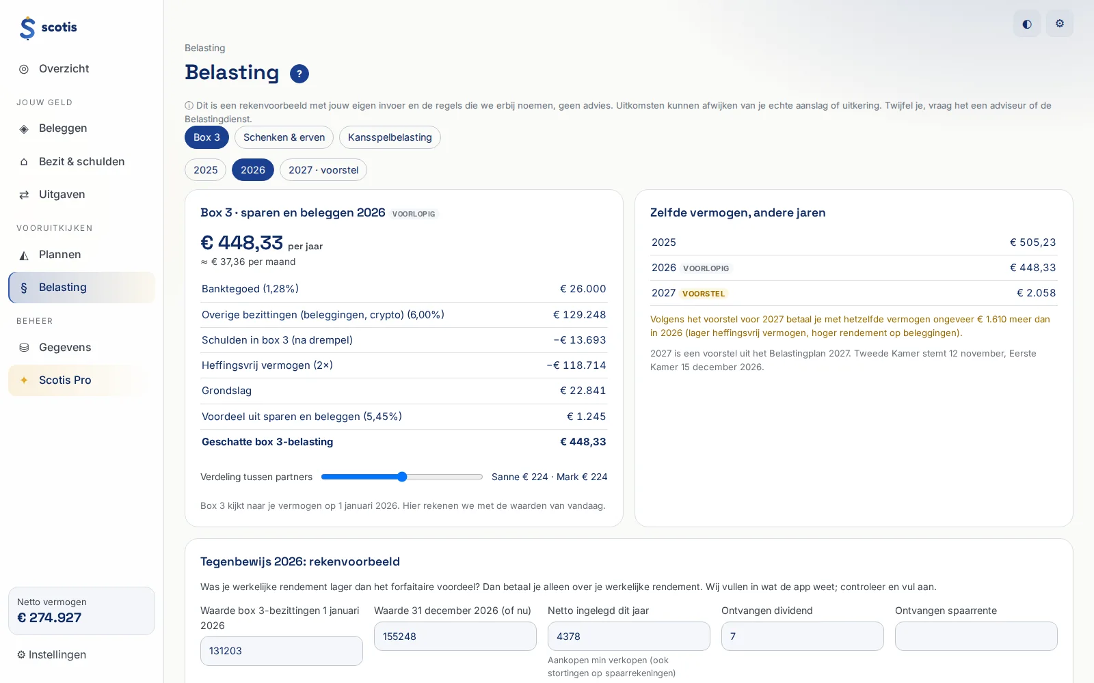The height and width of the screenshot is (683, 1094).
Task: Click the Netto ingelegd dit jaar field
Action: point(628,637)
